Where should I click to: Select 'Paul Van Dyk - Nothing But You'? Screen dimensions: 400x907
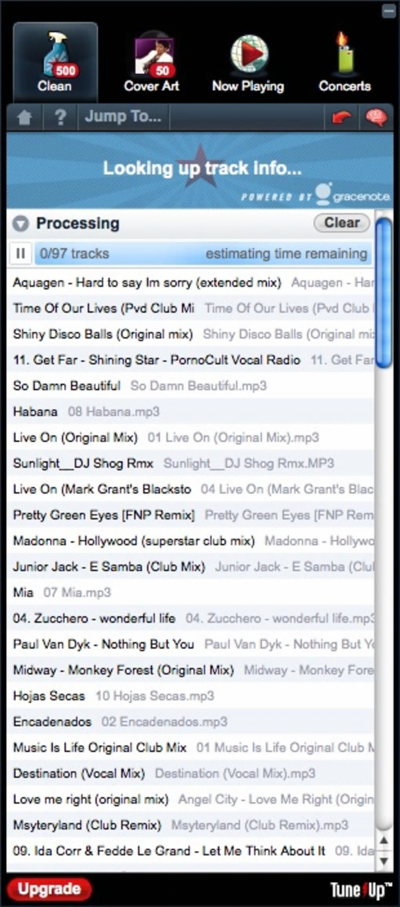pyautogui.click(x=190, y=644)
